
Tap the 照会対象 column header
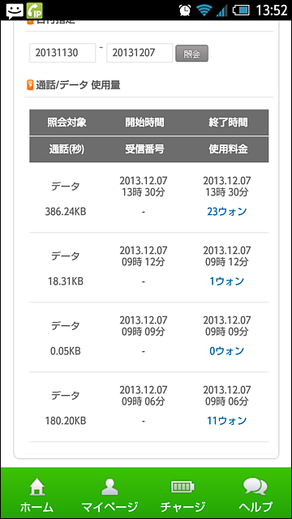coord(67,122)
